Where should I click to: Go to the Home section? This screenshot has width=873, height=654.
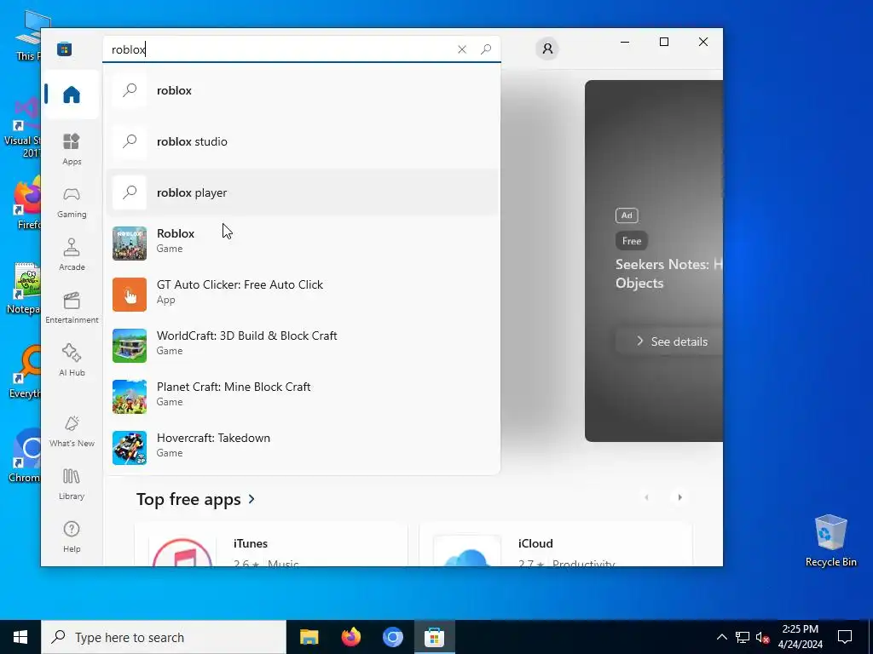tap(72, 95)
